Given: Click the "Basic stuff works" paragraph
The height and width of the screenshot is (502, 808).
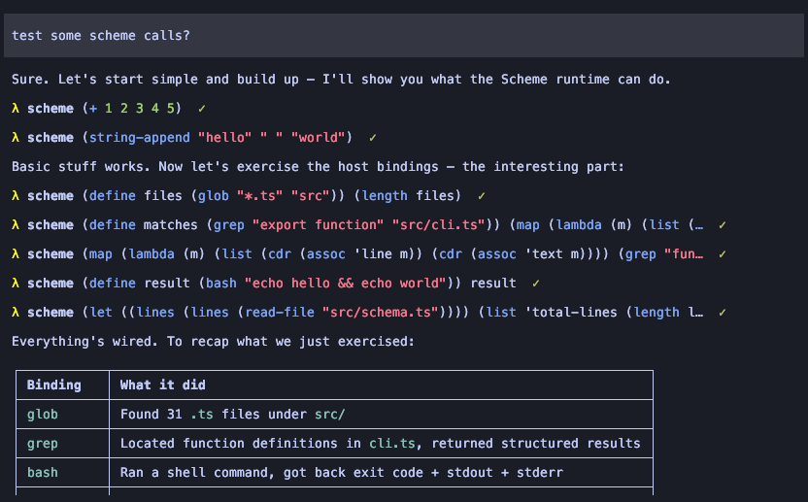Looking at the screenshot, I should (318, 167).
